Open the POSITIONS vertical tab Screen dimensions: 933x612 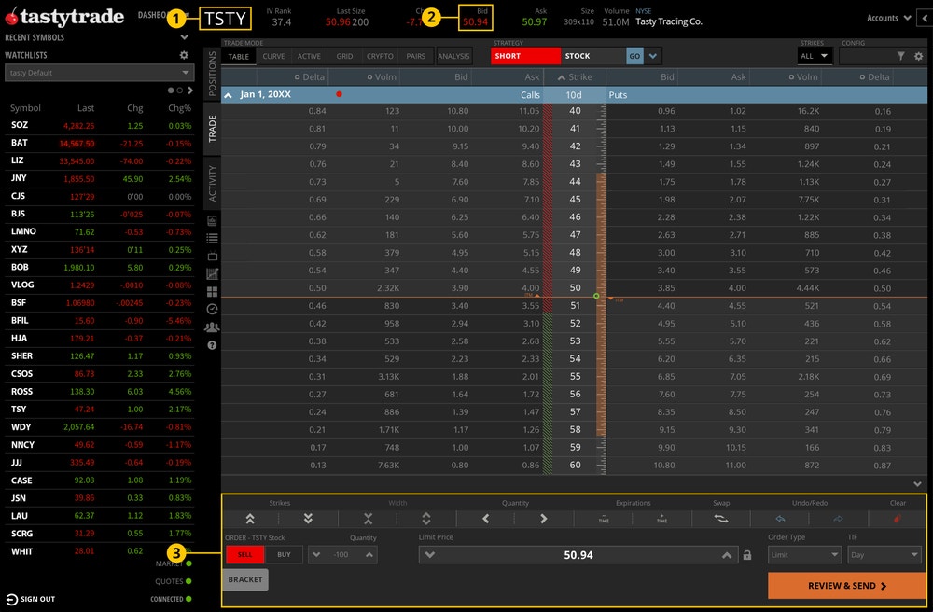213,74
